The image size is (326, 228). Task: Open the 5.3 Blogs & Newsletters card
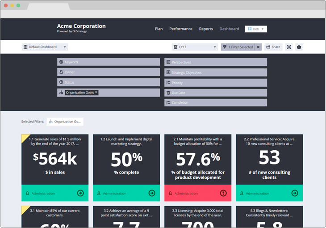(269, 216)
